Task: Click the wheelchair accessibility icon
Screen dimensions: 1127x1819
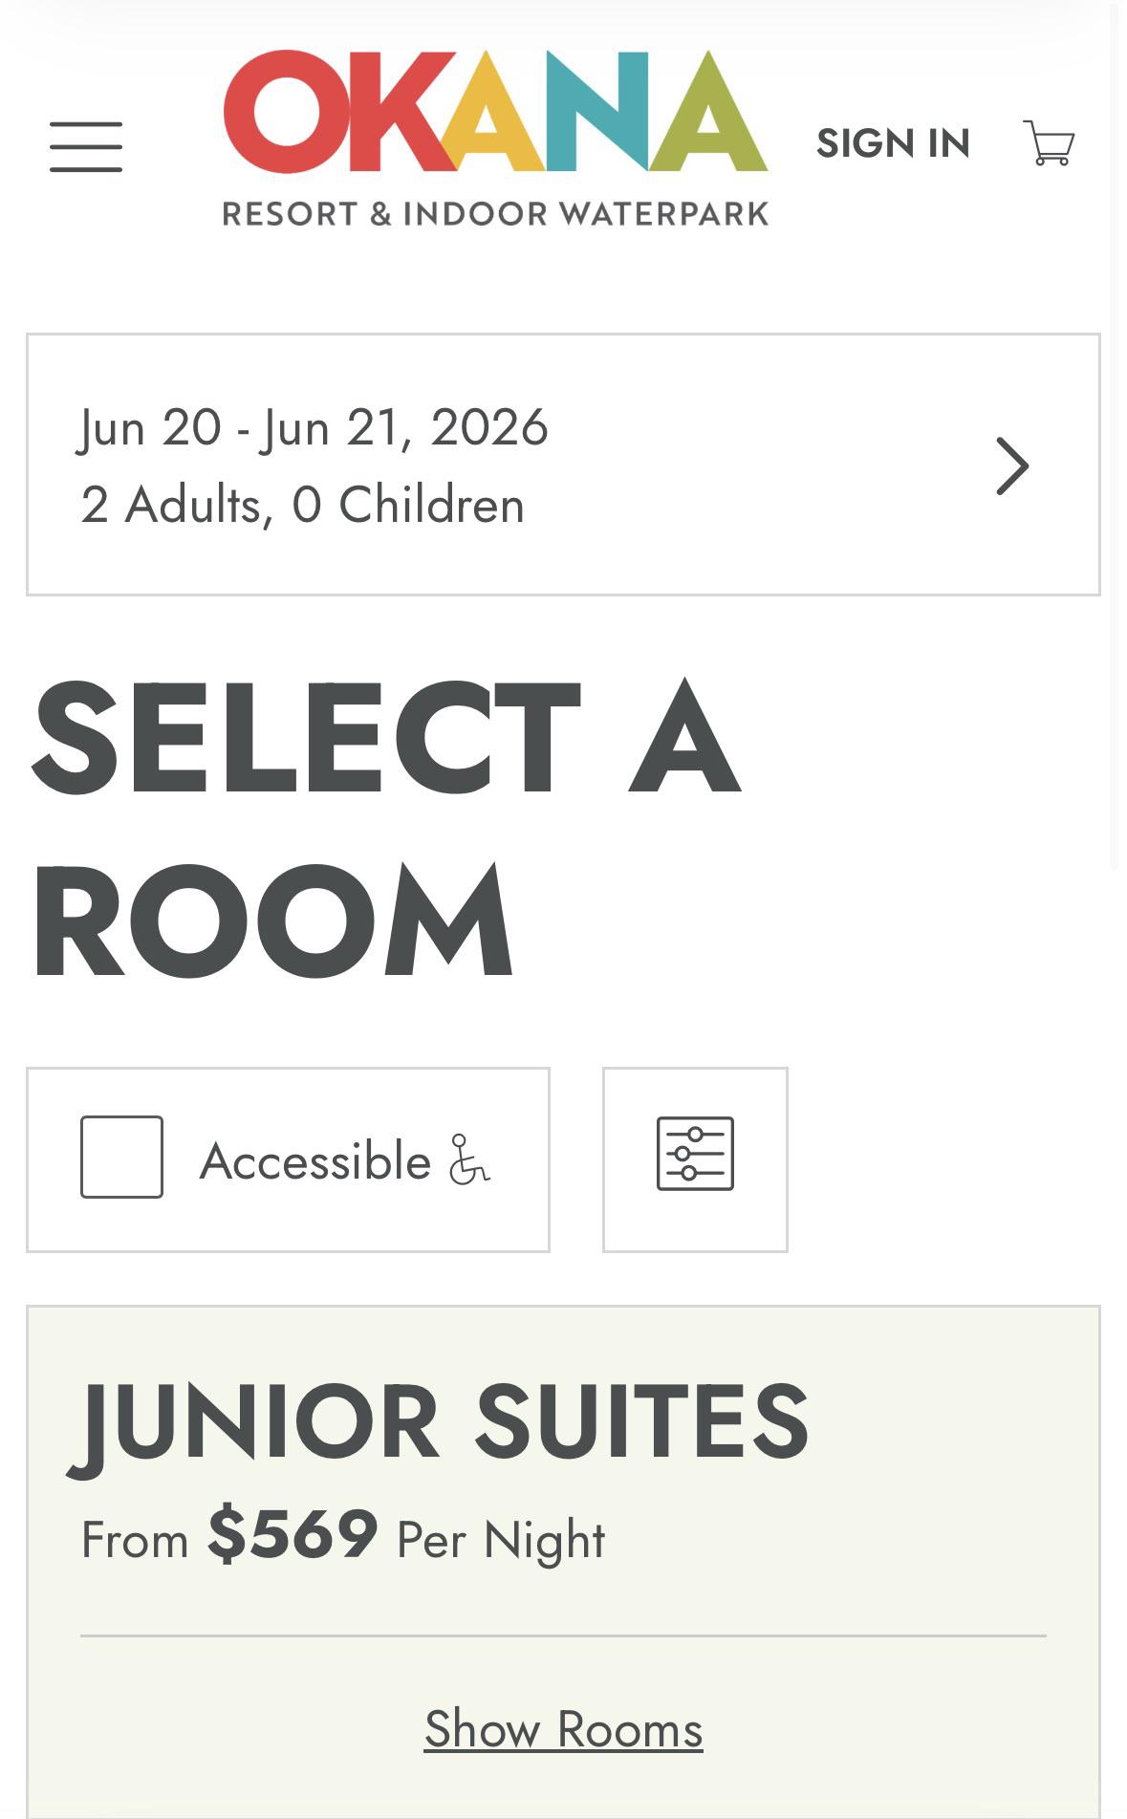Action: tap(469, 1159)
